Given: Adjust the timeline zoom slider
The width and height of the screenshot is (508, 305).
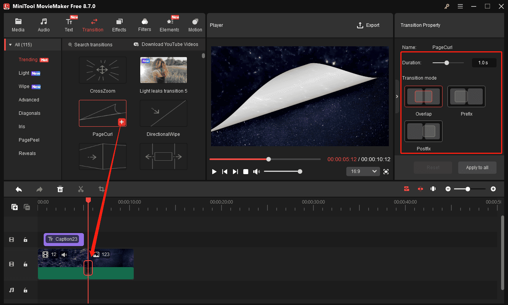Looking at the screenshot, I should pos(470,189).
